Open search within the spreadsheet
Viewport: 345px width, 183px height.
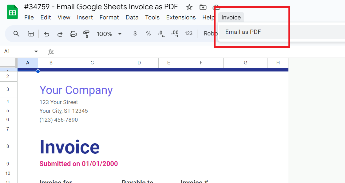pyautogui.click(x=16, y=34)
